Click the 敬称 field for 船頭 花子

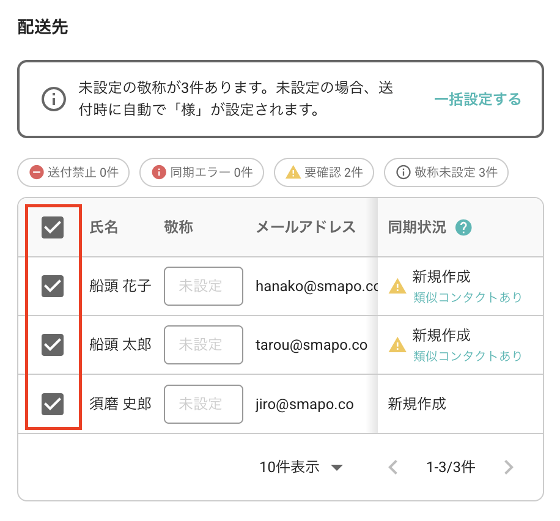204,286
